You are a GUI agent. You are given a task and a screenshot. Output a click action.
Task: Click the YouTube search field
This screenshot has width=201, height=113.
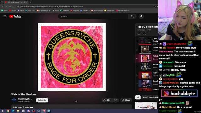[93, 16]
